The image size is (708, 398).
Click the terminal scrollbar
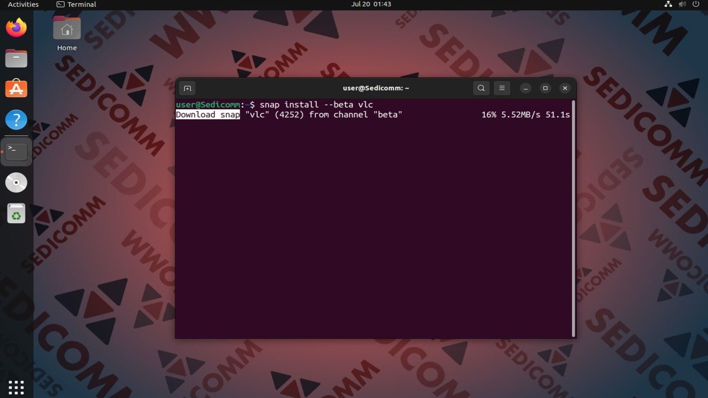click(x=573, y=218)
